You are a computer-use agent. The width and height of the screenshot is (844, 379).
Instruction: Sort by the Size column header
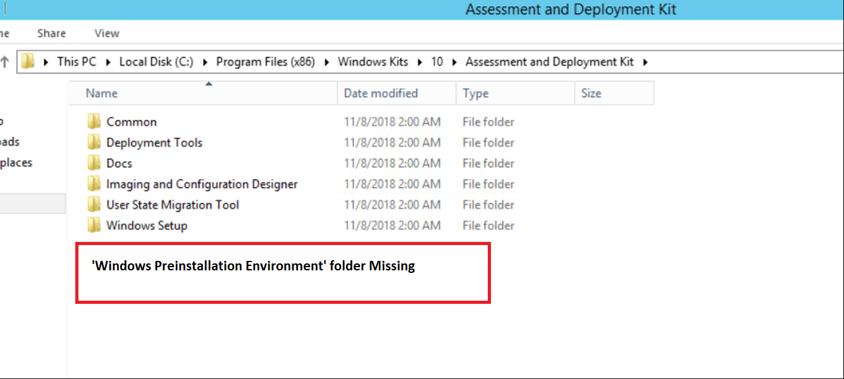(614, 93)
